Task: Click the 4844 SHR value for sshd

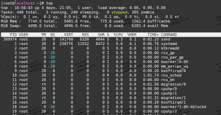Action: 100,39
